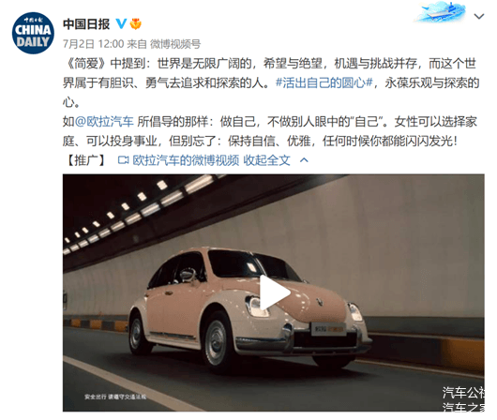Click the 《简爱》 opening text of post
Image resolution: width=497 pixels, height=420 pixels.
coord(86,64)
